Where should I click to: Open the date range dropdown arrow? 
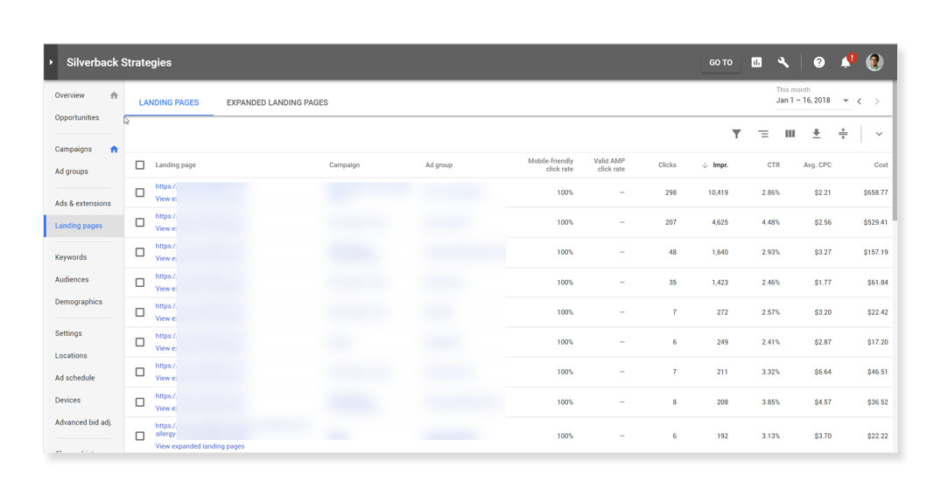[846, 101]
